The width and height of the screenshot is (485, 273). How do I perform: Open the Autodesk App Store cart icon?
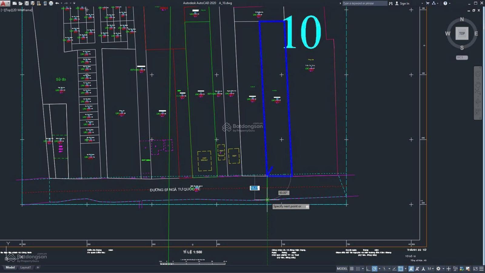pos(428,3)
